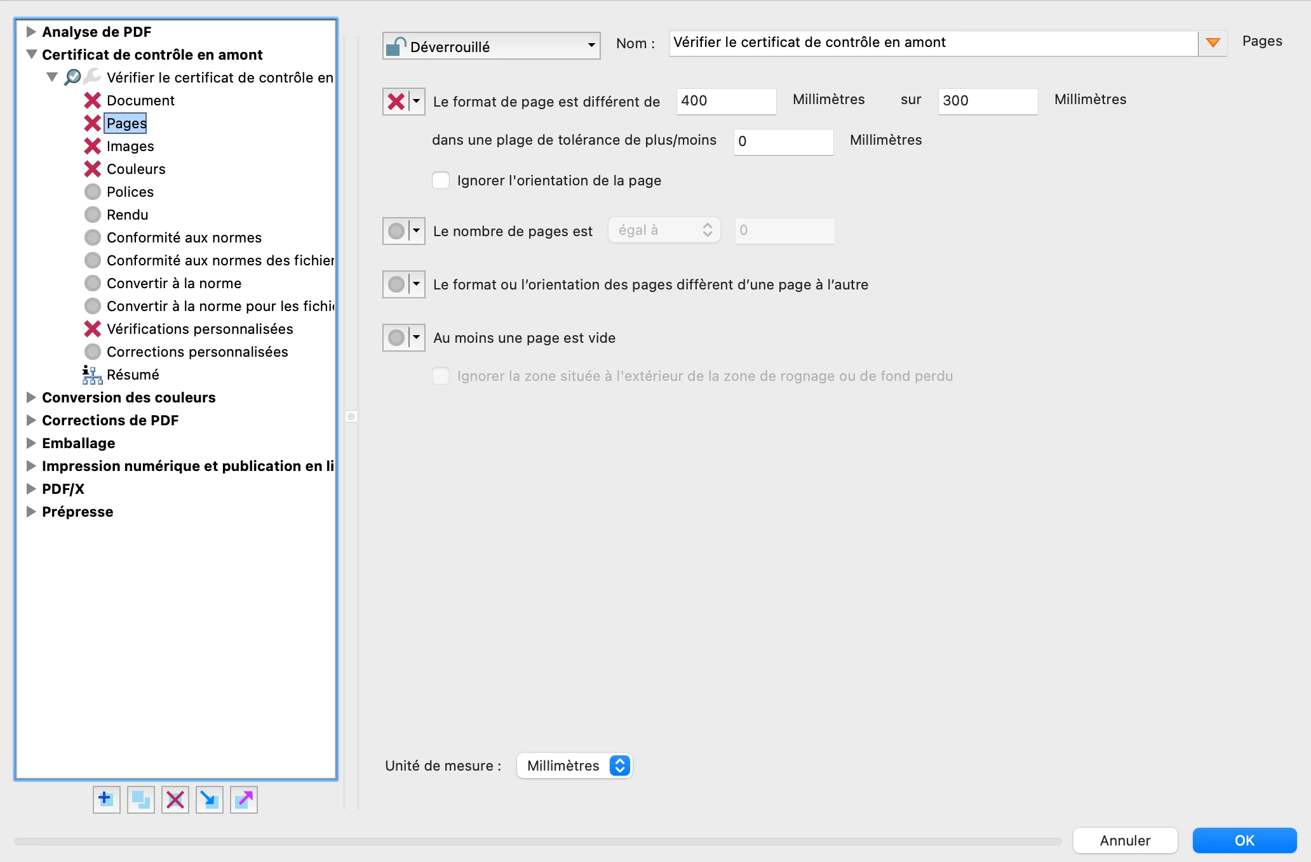1311x862 pixels.
Task: Enable Ignorer l'orientation de la page
Action: click(441, 181)
